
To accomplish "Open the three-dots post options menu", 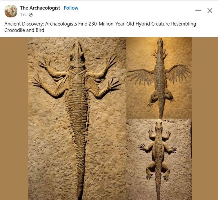I will tap(198, 10).
